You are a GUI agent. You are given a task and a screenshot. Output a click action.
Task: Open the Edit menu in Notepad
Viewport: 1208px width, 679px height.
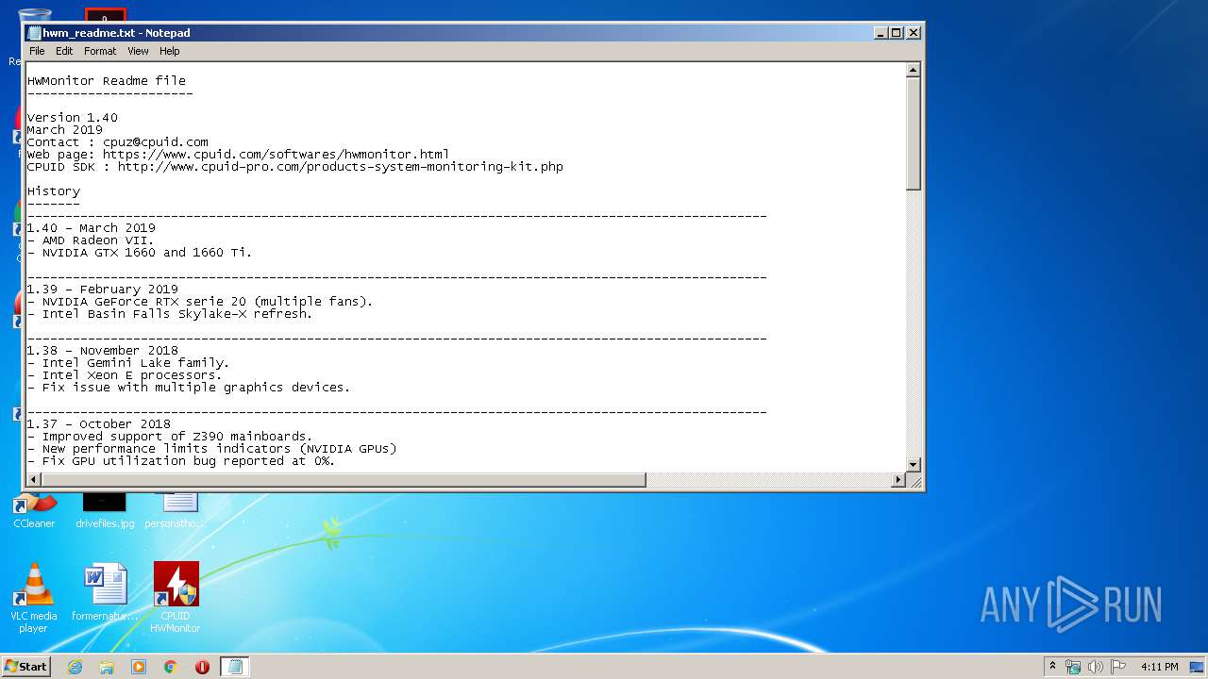(64, 51)
